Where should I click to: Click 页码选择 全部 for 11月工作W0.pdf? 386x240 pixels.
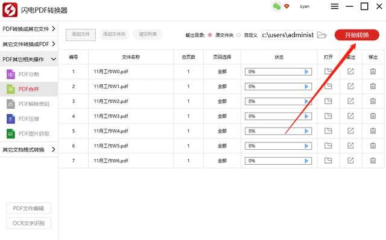point(222,72)
